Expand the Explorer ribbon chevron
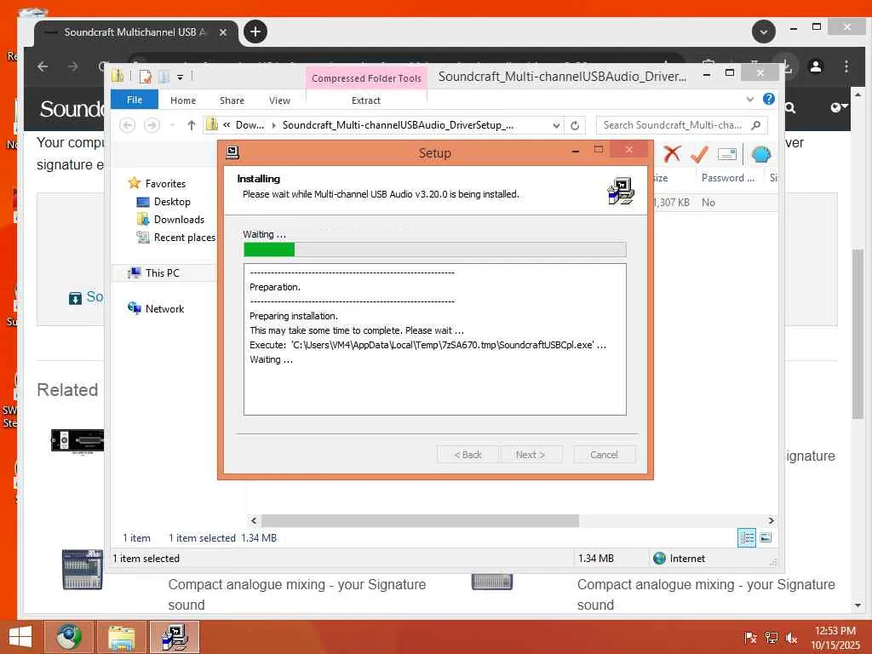The image size is (872, 654). [749, 100]
